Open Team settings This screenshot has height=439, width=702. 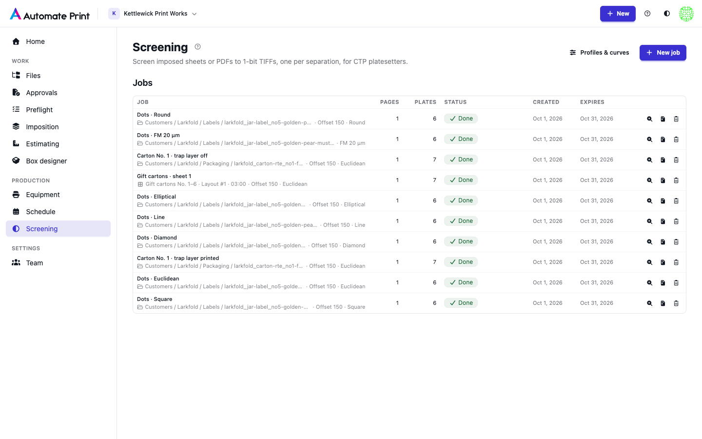(58, 263)
